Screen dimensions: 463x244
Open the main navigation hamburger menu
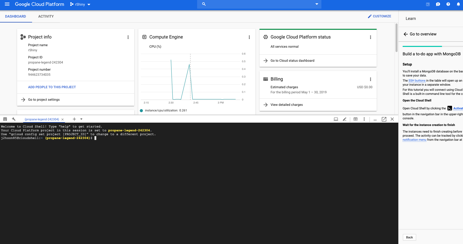tap(7, 4)
